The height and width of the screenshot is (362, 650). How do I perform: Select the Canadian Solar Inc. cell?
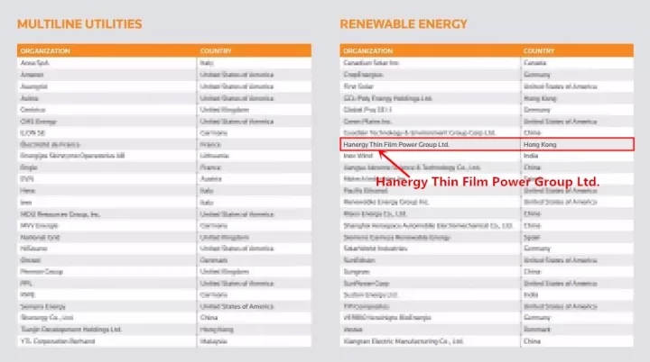pos(430,63)
